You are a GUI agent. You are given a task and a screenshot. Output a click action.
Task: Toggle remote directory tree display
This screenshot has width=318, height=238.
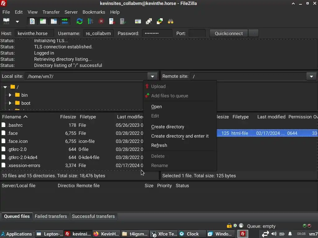54,21
